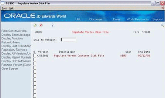
Task: Maximize the Populate Vertex Disk File window
Action: point(158,3)
